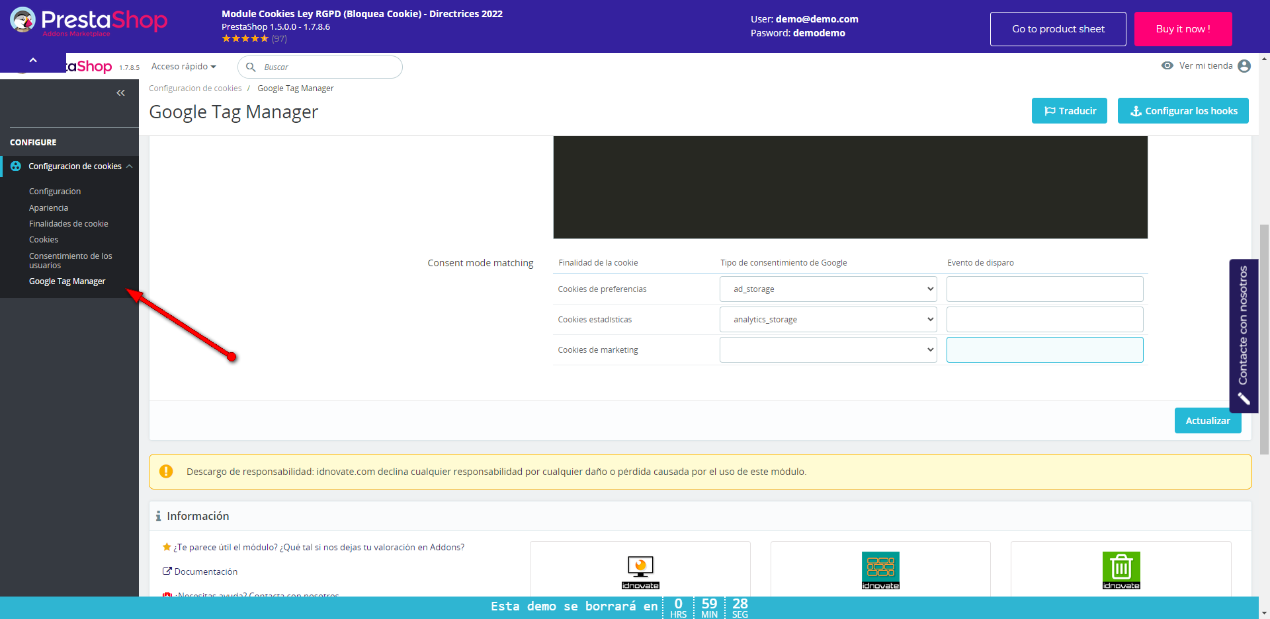
Task: Click the demo@demo.com user text
Action: click(x=817, y=19)
